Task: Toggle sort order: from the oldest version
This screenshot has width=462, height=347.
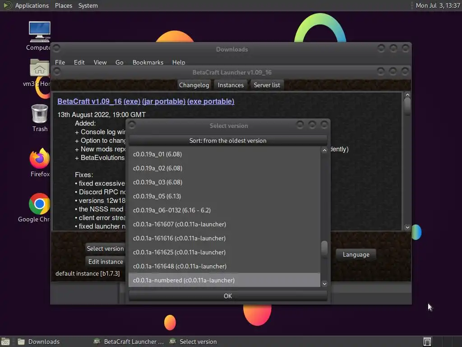Action: point(228,141)
